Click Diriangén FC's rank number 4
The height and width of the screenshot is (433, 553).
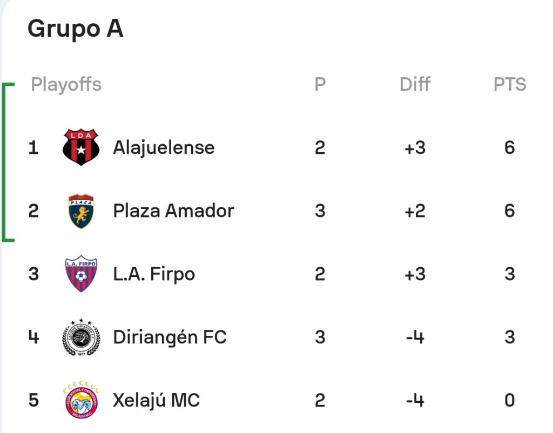[x=33, y=337]
